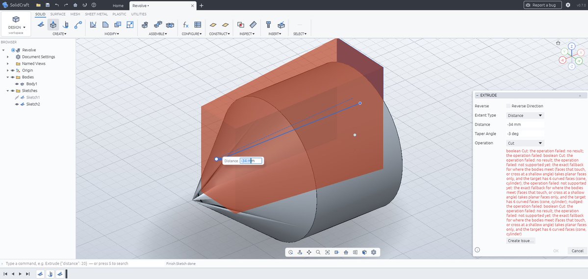
Task: Open the settings gear in top bar
Action: [568, 5]
